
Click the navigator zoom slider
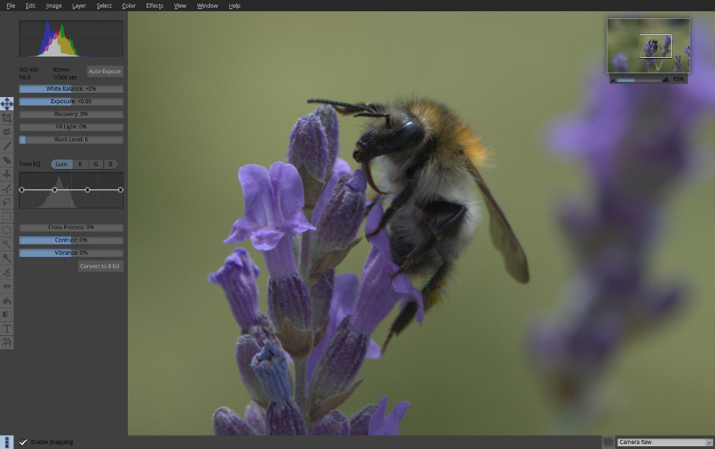[x=638, y=80]
